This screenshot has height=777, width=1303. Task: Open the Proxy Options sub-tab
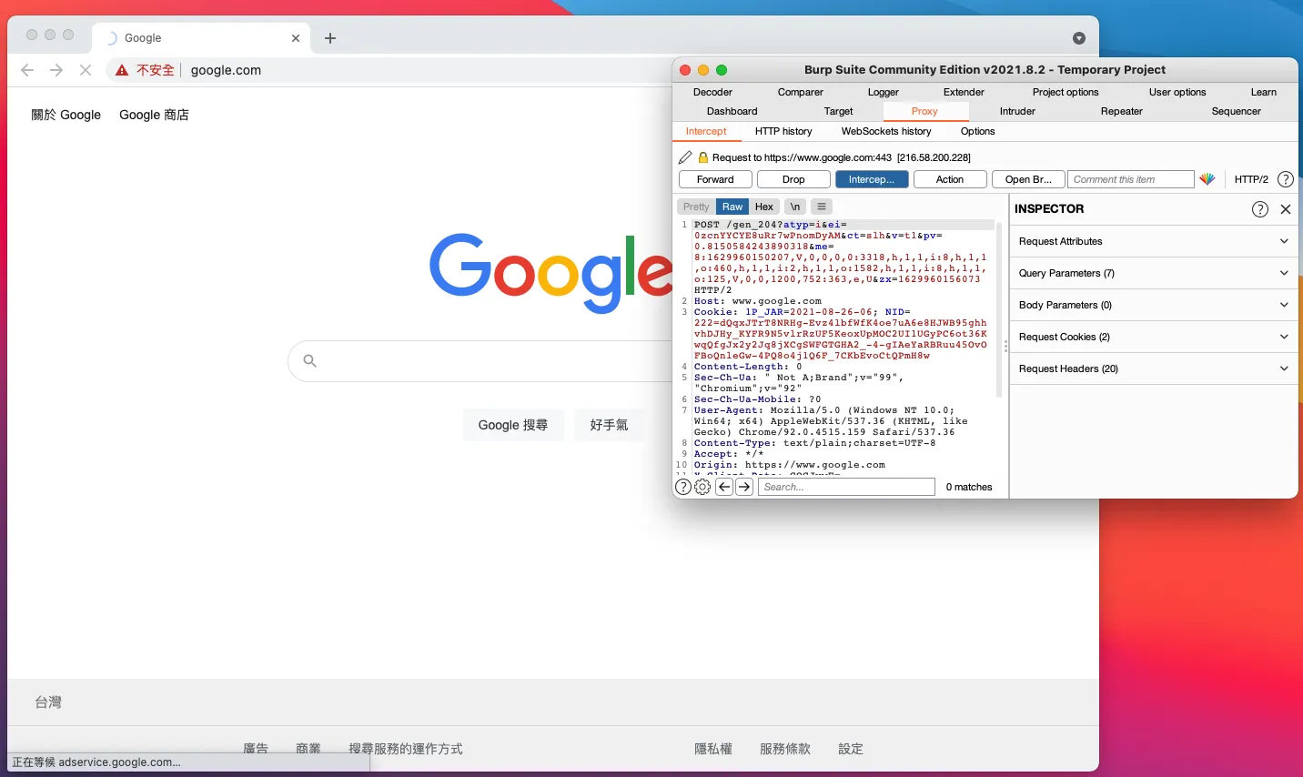point(978,131)
